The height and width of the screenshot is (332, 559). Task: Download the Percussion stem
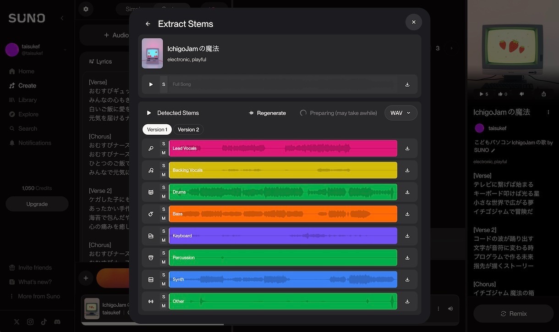click(x=407, y=258)
